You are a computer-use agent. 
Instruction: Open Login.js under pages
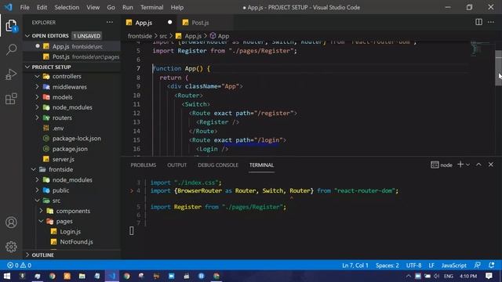click(70, 232)
